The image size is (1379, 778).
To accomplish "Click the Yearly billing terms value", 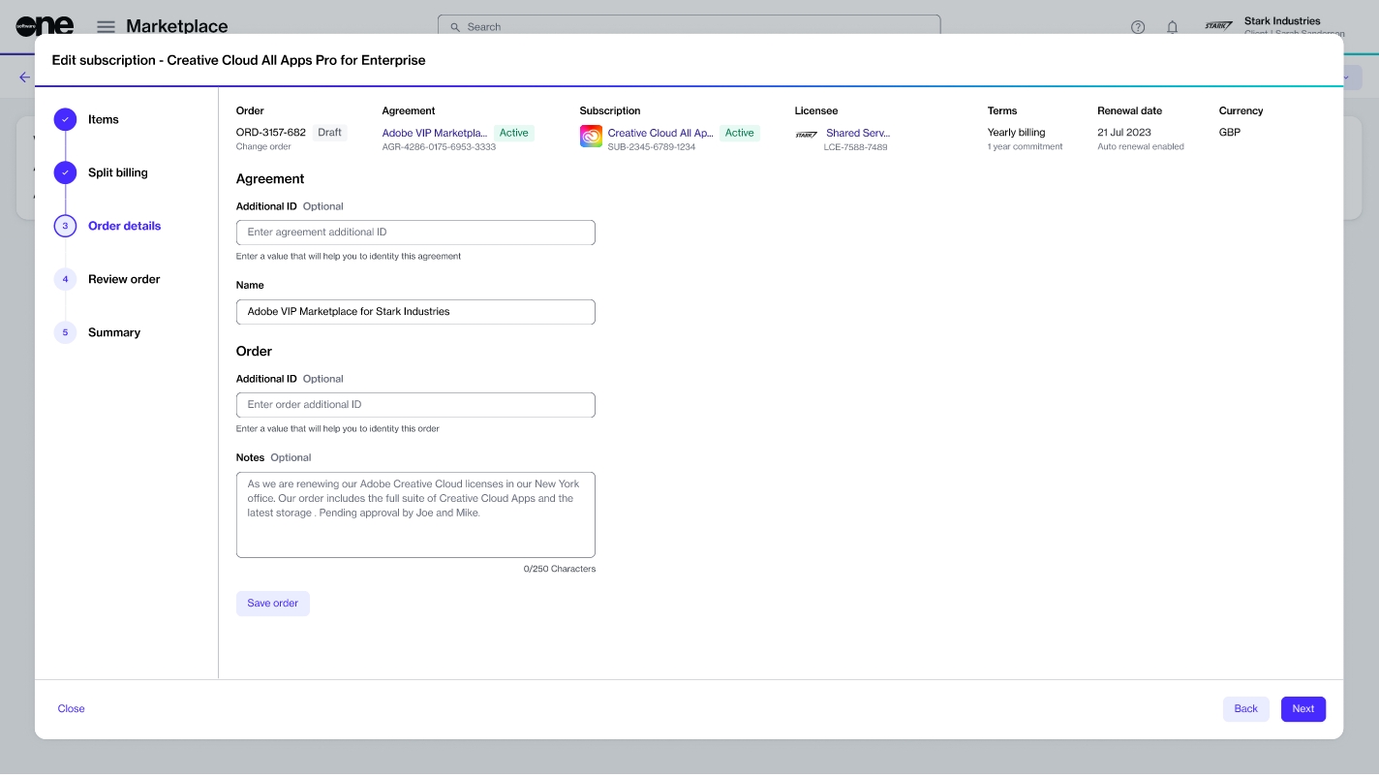I will (x=1017, y=133).
